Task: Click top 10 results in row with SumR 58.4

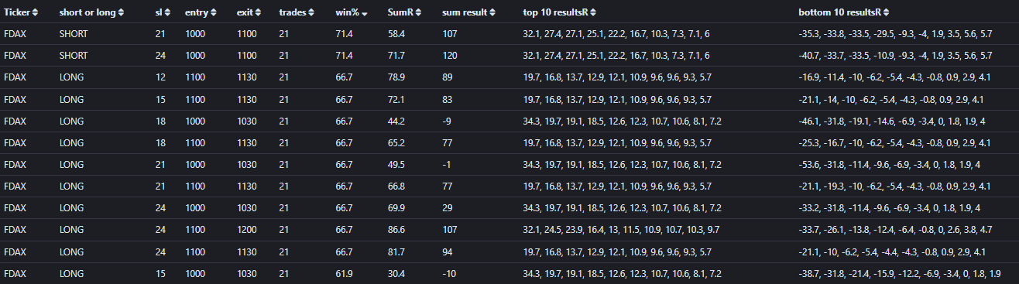Action: [x=616, y=34]
